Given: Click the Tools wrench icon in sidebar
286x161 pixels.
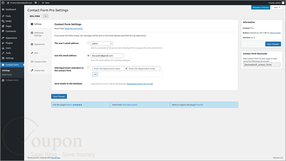Looking at the screenshot, I should click(3, 53).
